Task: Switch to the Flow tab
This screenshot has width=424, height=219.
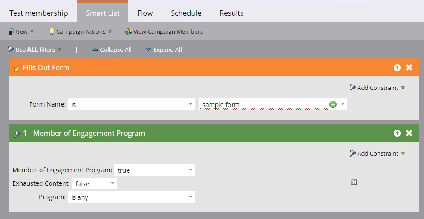Action: 145,13
